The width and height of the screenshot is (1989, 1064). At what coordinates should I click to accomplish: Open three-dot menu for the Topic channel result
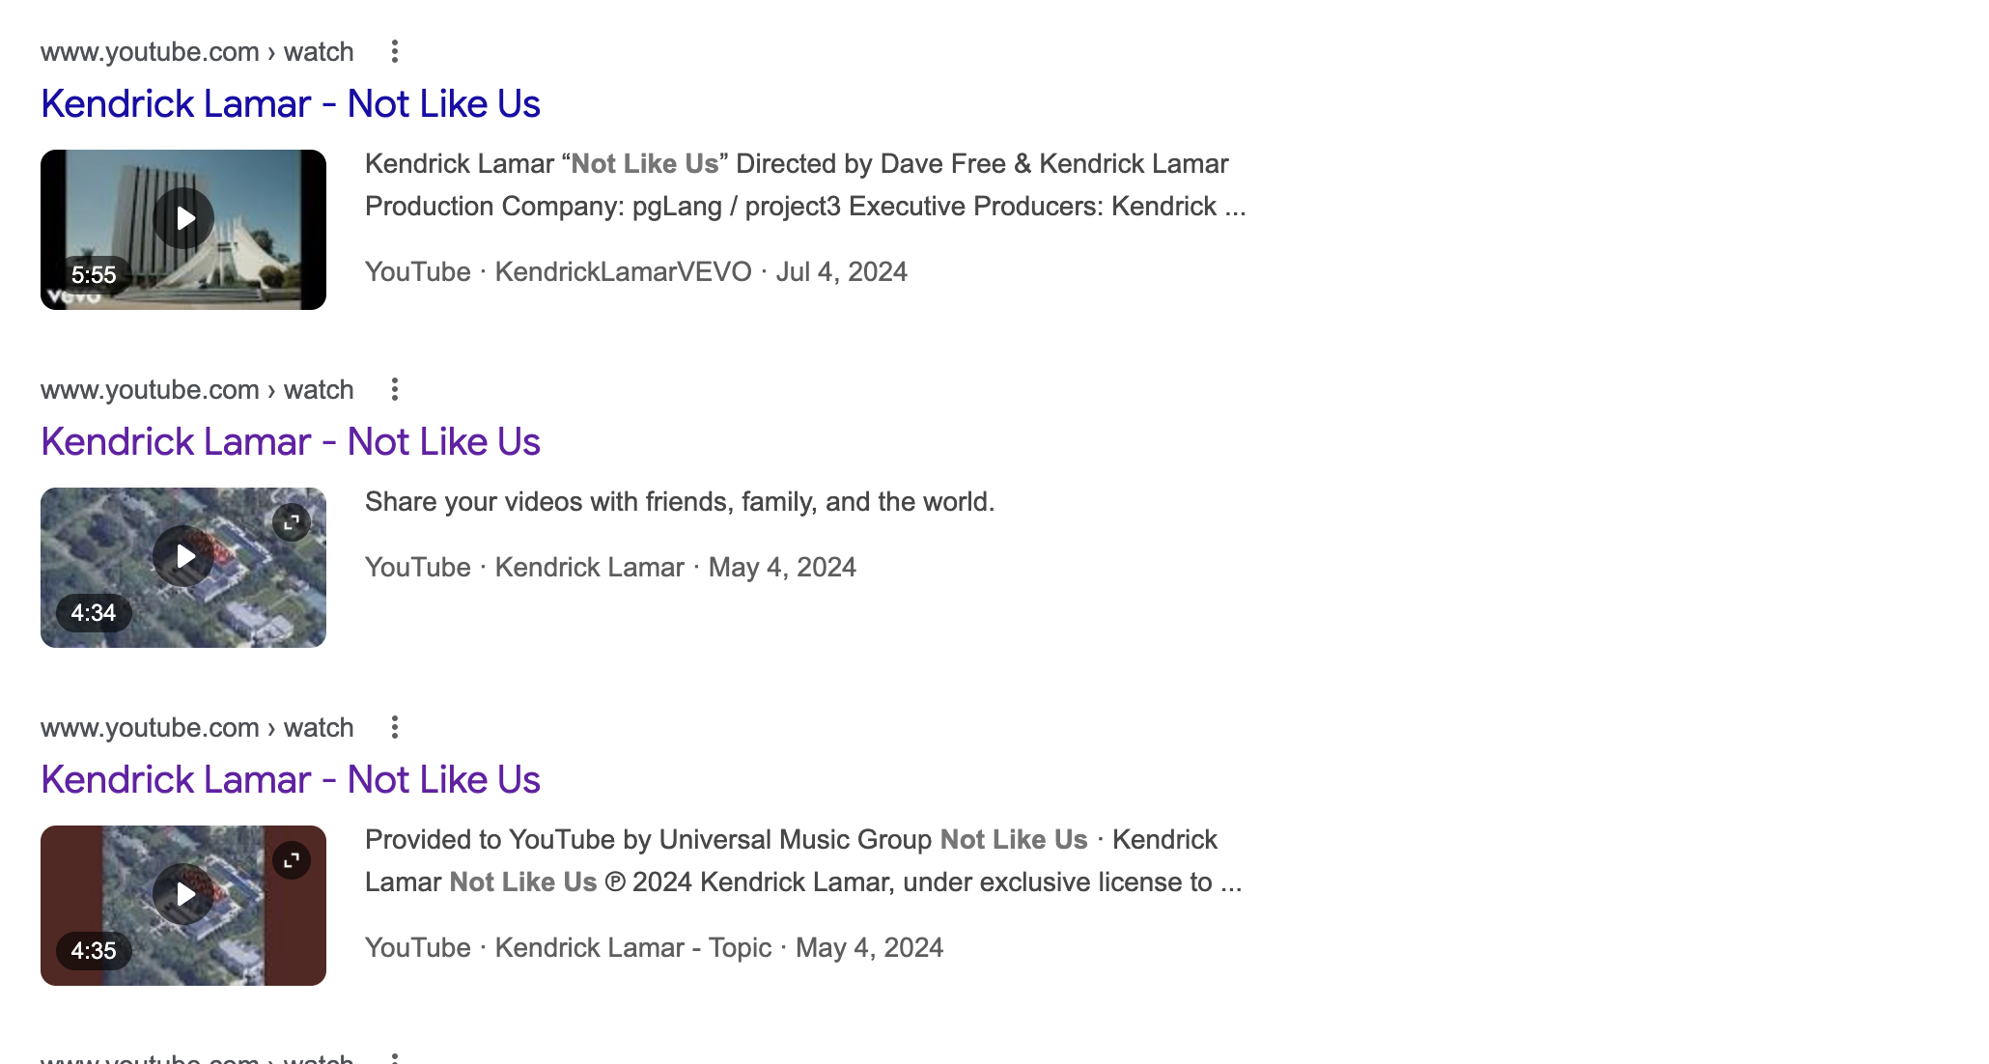click(394, 728)
